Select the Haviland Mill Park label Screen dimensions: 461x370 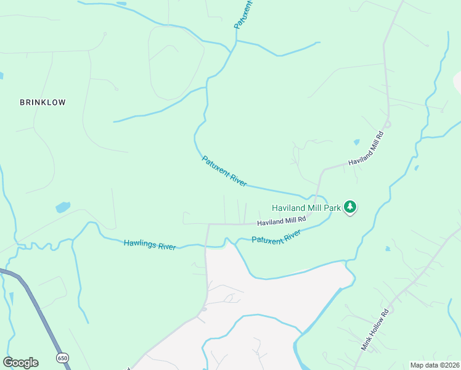[306, 208]
